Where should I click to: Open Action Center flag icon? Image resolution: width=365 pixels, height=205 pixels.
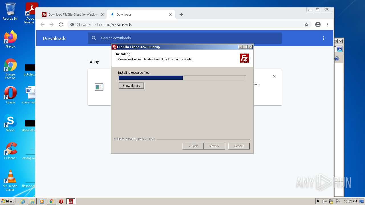coord(338,201)
